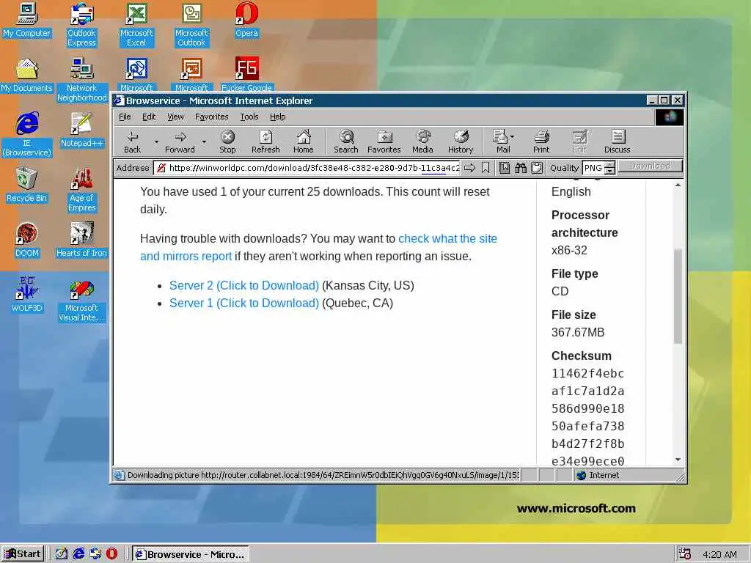The height and width of the screenshot is (563, 751).
Task: Click 'and mirrors report' link text
Action: point(186,256)
